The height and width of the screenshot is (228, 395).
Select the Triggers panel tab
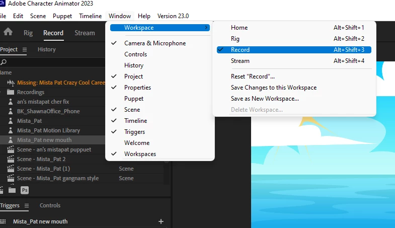click(10, 205)
